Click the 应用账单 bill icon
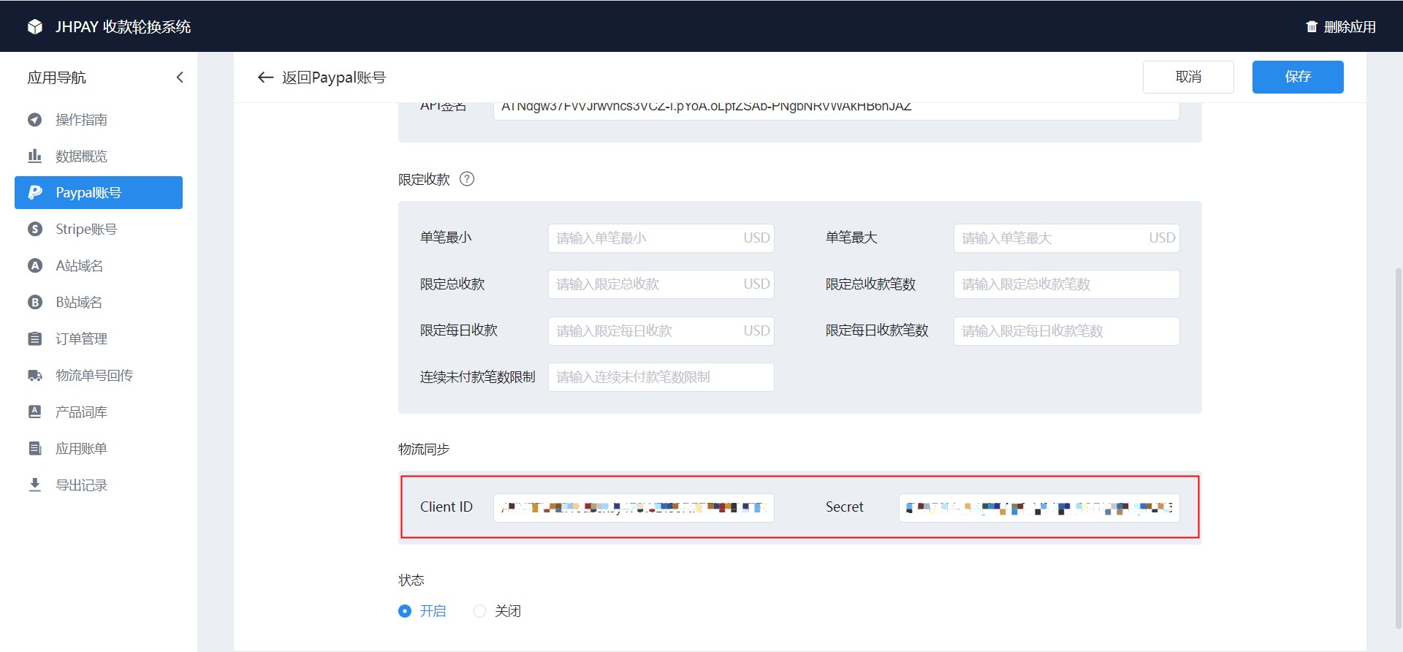 pyautogui.click(x=35, y=449)
